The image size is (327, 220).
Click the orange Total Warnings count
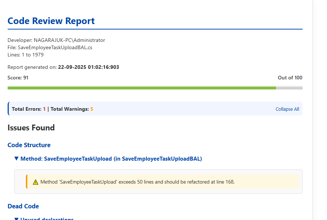coord(92,109)
